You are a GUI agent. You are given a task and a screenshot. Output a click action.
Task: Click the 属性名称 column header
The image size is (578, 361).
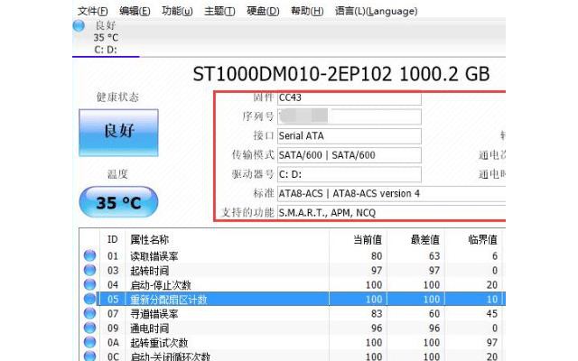tap(149, 239)
